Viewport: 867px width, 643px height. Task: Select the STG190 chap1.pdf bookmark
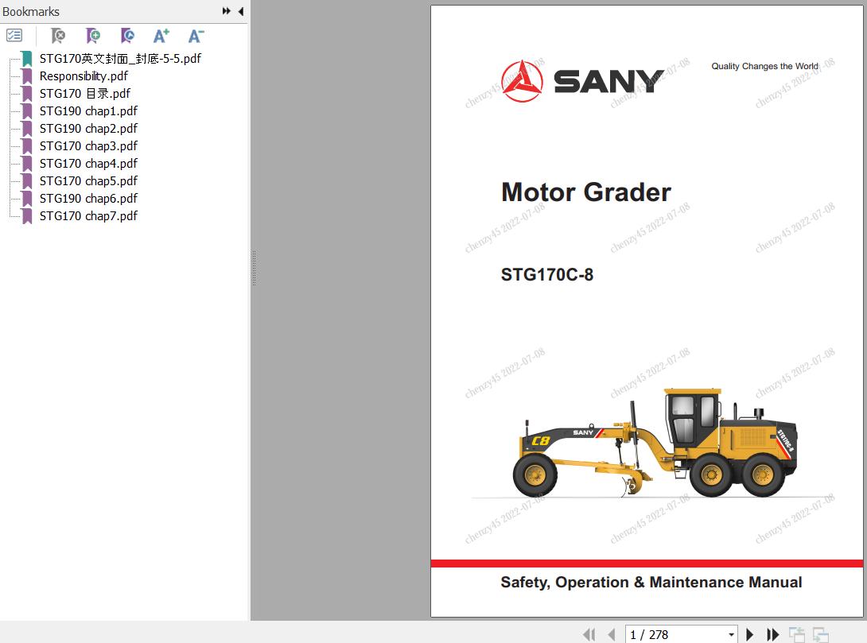[88, 111]
